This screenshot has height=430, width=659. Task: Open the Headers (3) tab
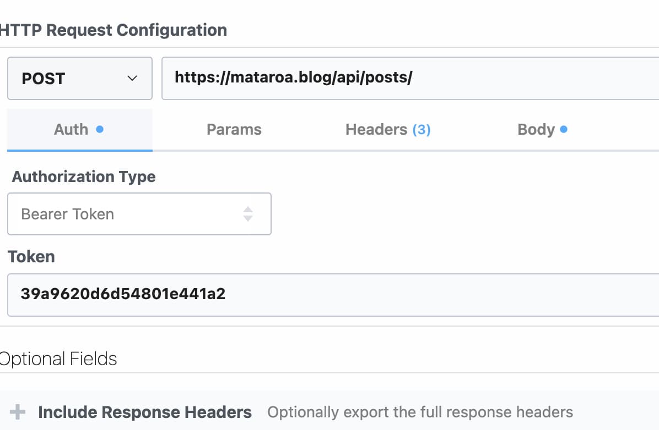(388, 129)
